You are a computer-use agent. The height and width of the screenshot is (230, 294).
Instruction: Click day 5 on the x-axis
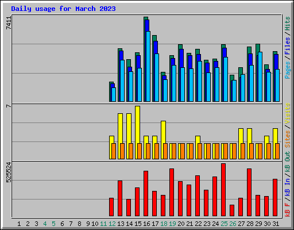click(53, 224)
